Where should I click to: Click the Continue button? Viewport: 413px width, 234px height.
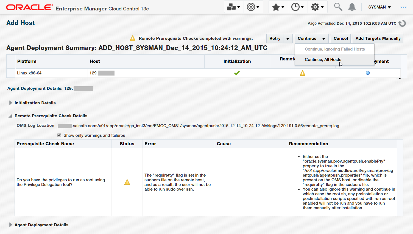point(307,38)
